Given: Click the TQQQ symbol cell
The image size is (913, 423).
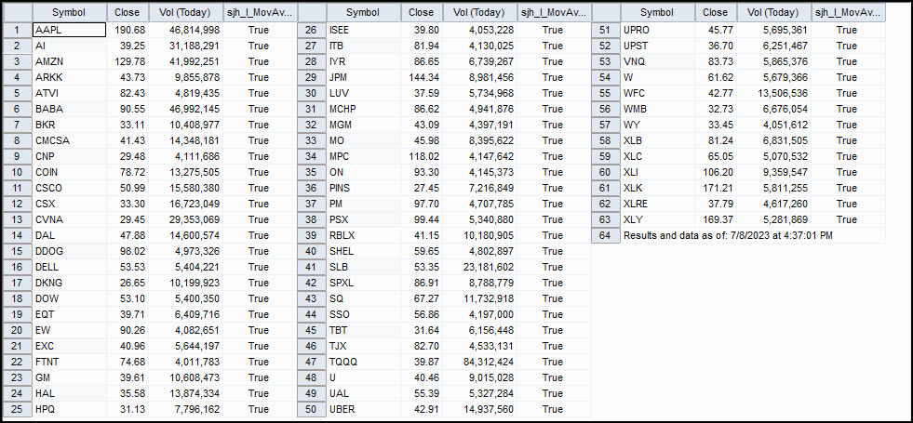Looking at the screenshot, I should [363, 362].
